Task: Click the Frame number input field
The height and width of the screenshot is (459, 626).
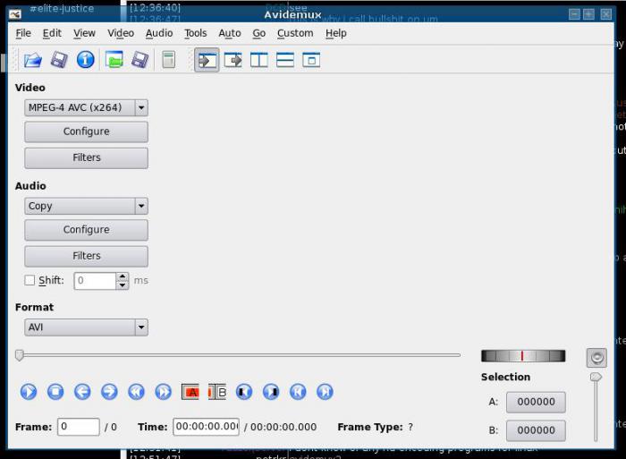Action: [x=79, y=427]
